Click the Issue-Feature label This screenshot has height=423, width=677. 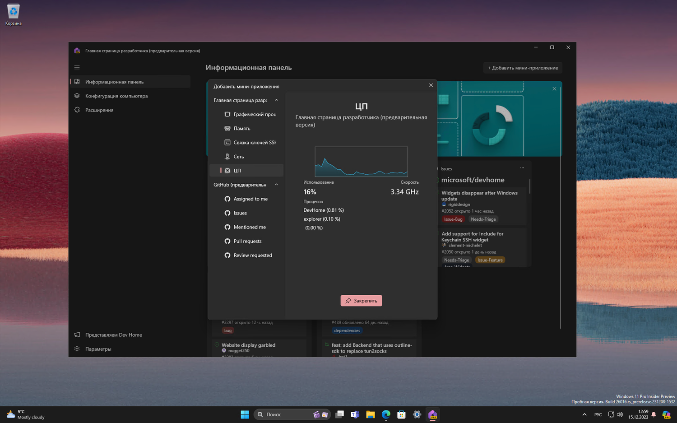click(490, 260)
